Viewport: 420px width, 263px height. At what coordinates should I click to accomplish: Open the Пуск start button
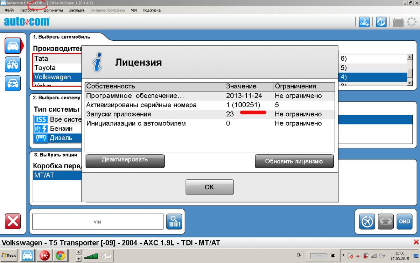9,256
